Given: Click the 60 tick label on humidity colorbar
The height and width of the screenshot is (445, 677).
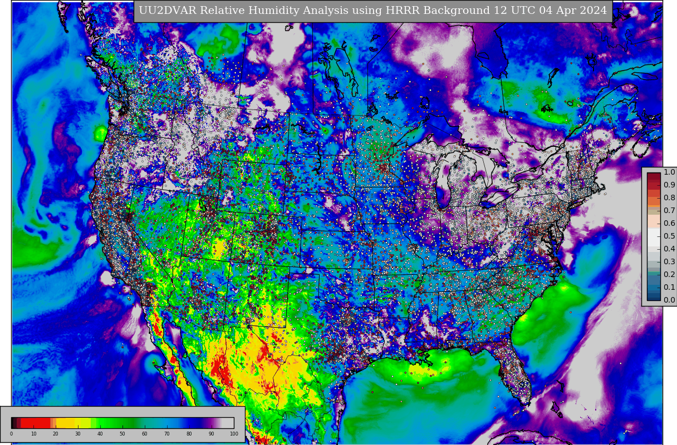Looking at the screenshot, I should pyautogui.click(x=145, y=434).
